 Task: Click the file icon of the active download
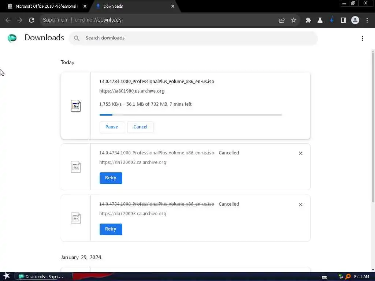[75, 106]
